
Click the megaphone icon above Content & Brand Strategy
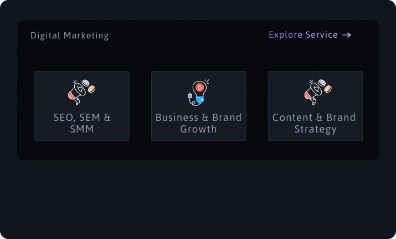317,91
